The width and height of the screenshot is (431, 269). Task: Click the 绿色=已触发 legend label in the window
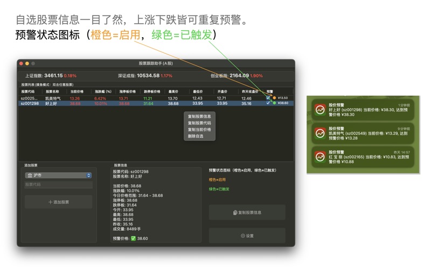pos(219,189)
